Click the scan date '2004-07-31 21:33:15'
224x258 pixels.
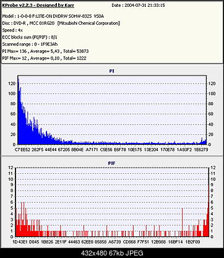[145, 6]
